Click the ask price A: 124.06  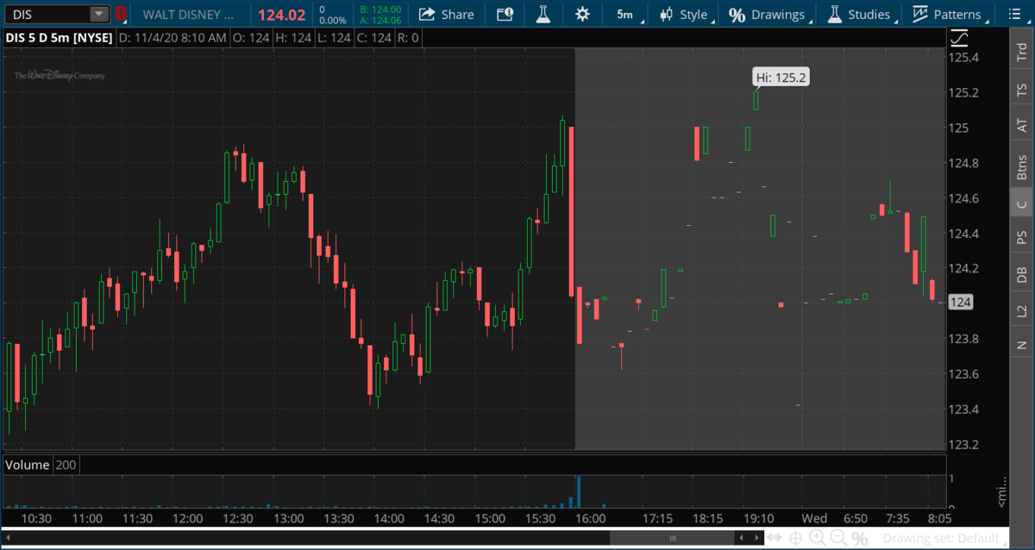[380, 21]
